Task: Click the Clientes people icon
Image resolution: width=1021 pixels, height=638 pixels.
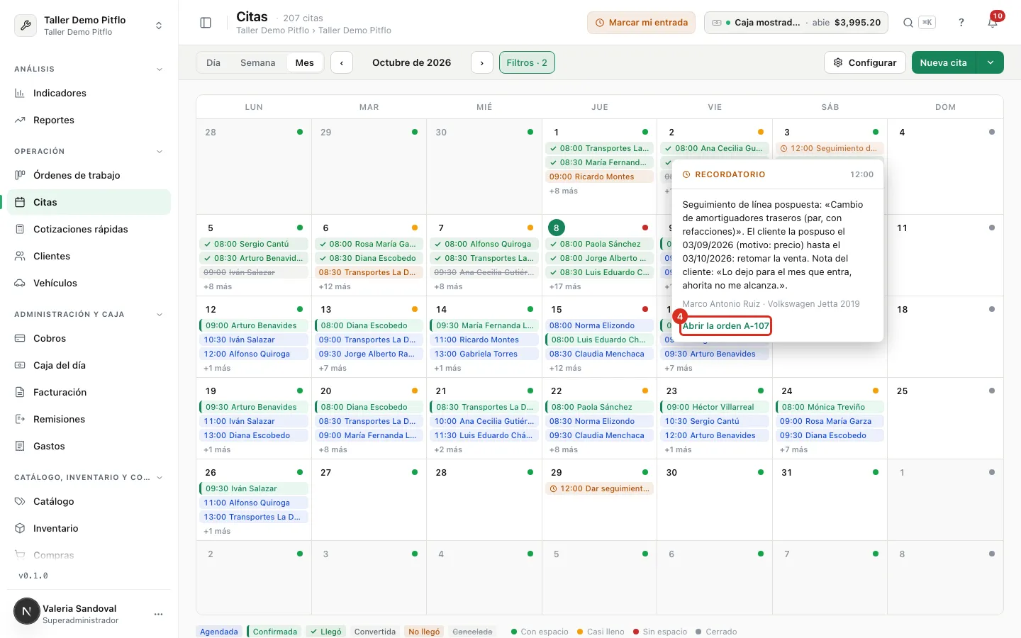Action: (x=20, y=256)
